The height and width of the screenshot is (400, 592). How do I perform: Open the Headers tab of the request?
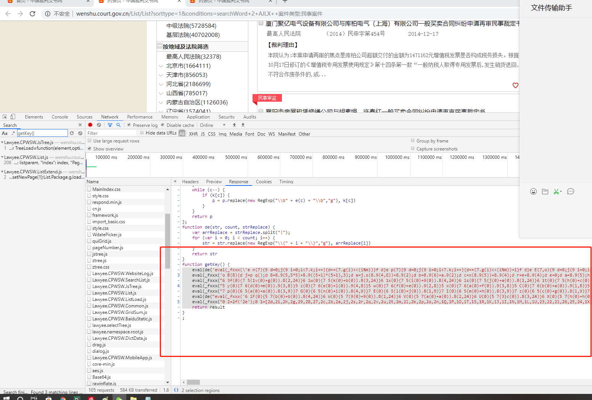pyautogui.click(x=190, y=182)
